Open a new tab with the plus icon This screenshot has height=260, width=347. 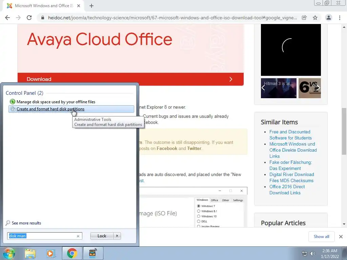pos(91,6)
